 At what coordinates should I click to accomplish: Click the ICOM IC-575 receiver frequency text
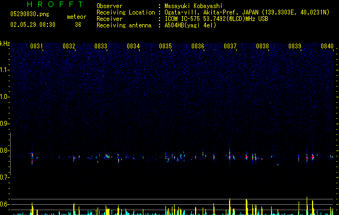216,19
